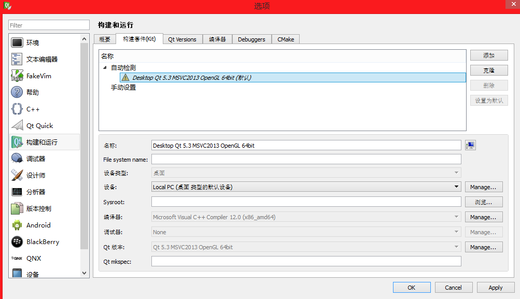Open the 文本编辑器 settings category

[45, 60]
